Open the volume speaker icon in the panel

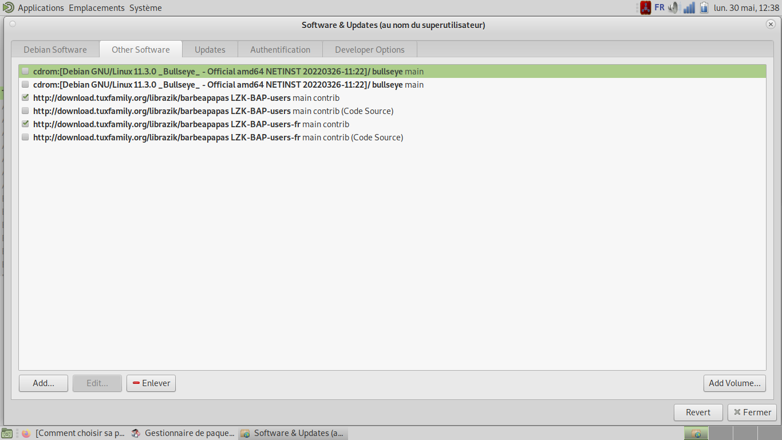tap(673, 7)
